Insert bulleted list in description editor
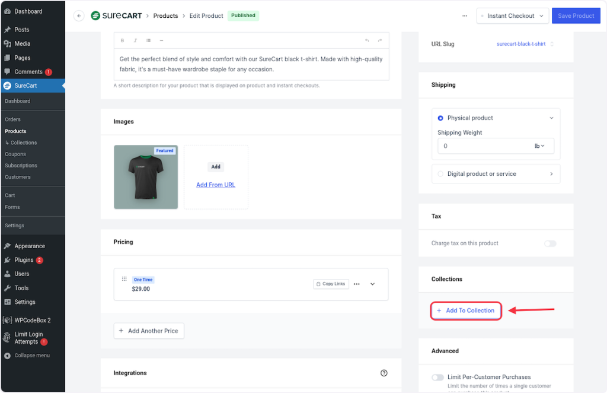The height and width of the screenshot is (393, 607). [148, 40]
